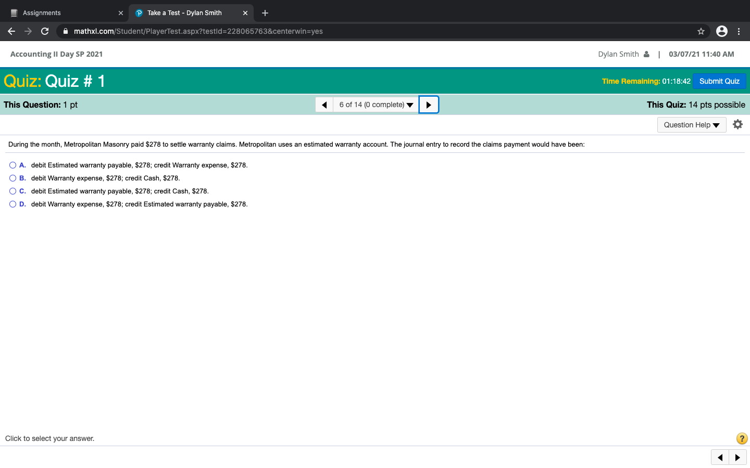Bookmark this page with the star icon

701,31
